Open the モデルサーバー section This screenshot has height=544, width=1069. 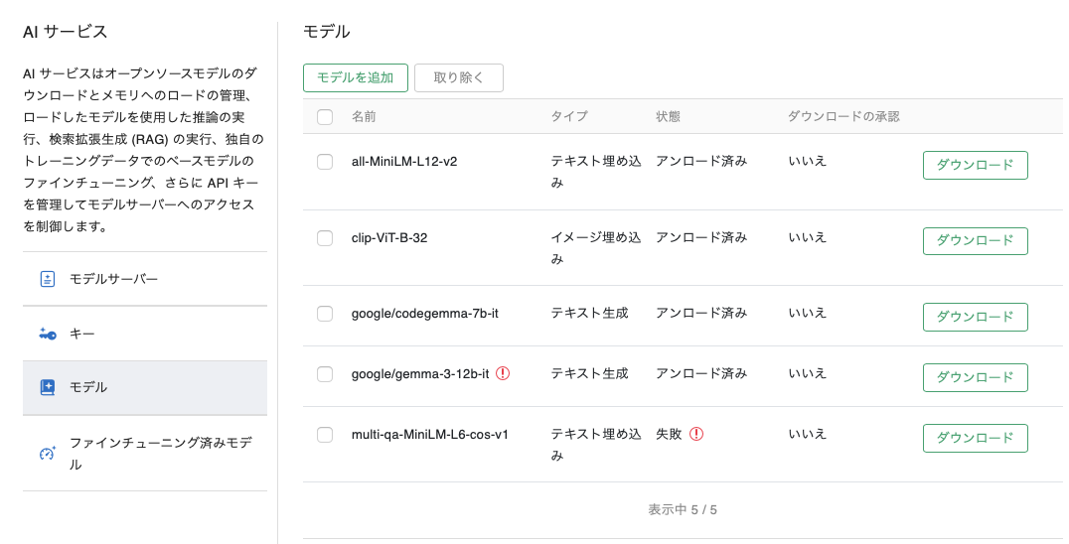[x=144, y=279]
